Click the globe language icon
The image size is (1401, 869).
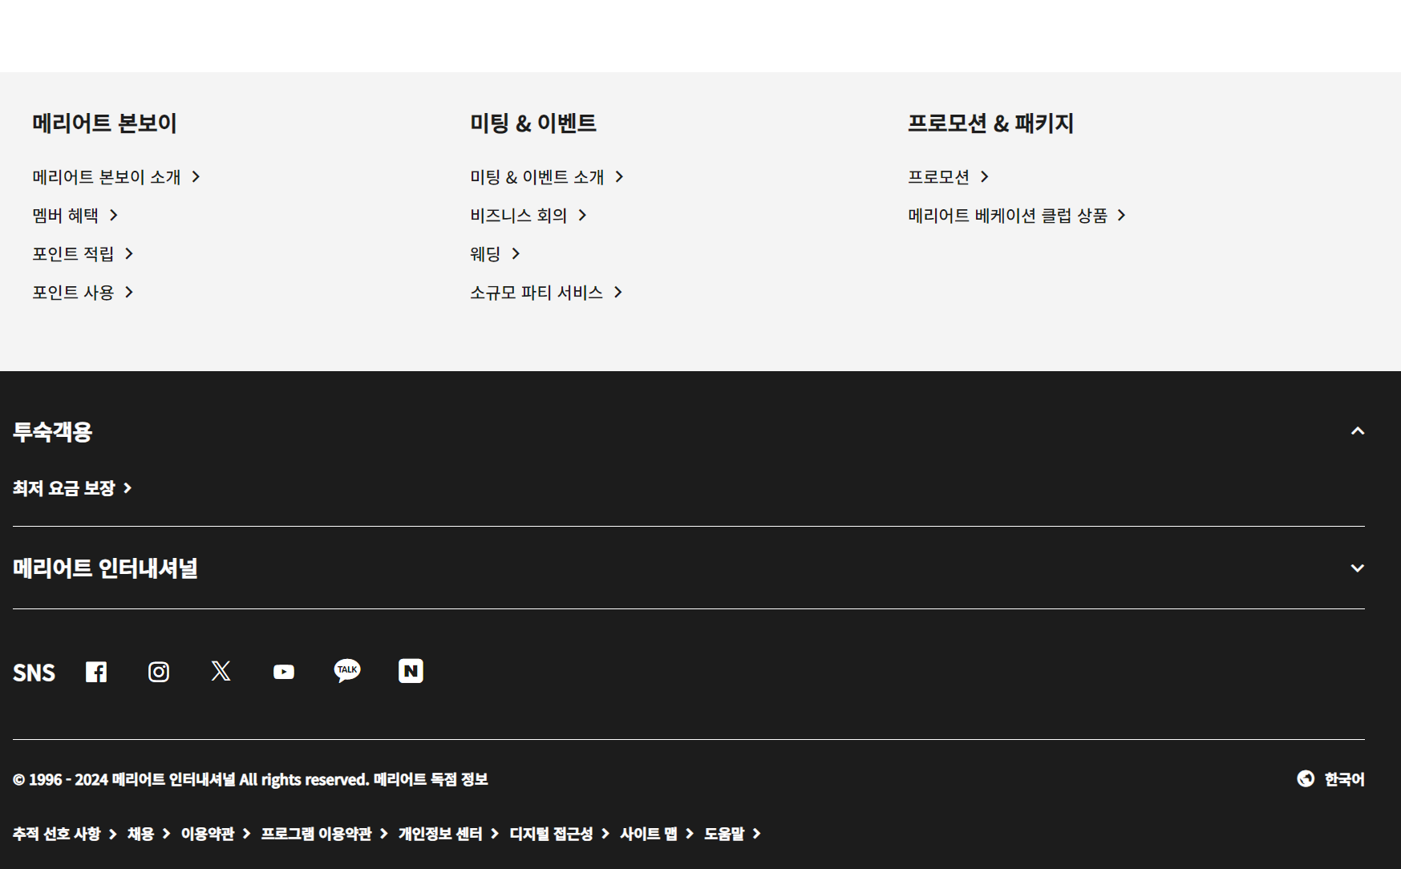(1306, 778)
